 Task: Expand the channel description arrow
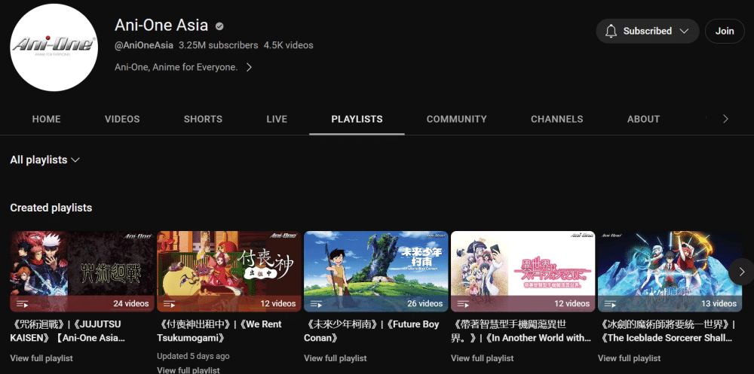[x=249, y=68]
